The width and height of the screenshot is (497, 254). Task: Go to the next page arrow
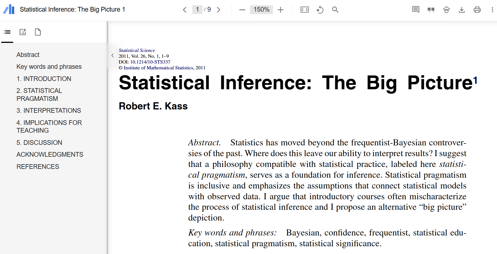(x=219, y=10)
